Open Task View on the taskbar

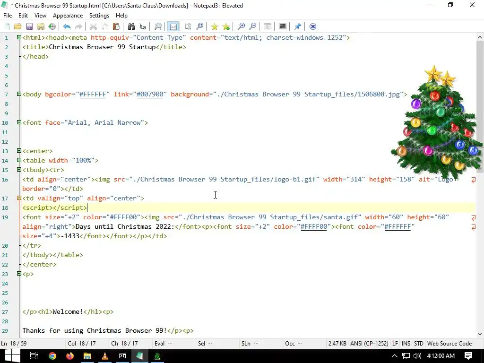point(34,356)
